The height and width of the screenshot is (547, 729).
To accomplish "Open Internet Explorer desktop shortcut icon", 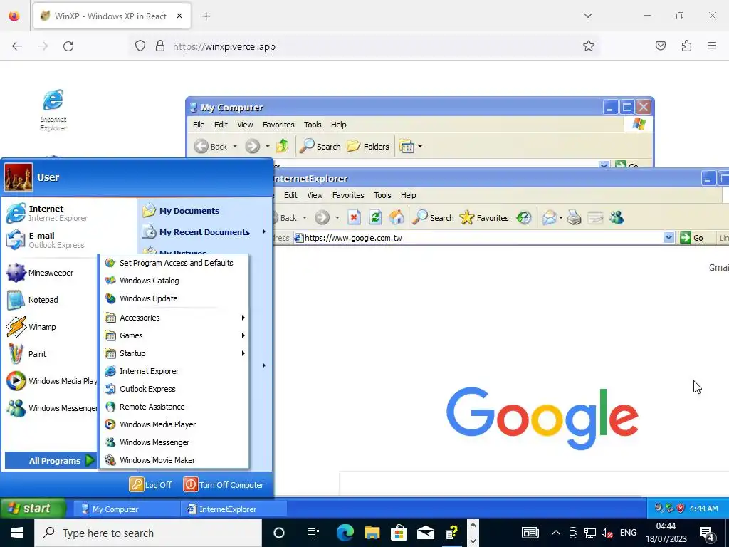I will point(53,110).
